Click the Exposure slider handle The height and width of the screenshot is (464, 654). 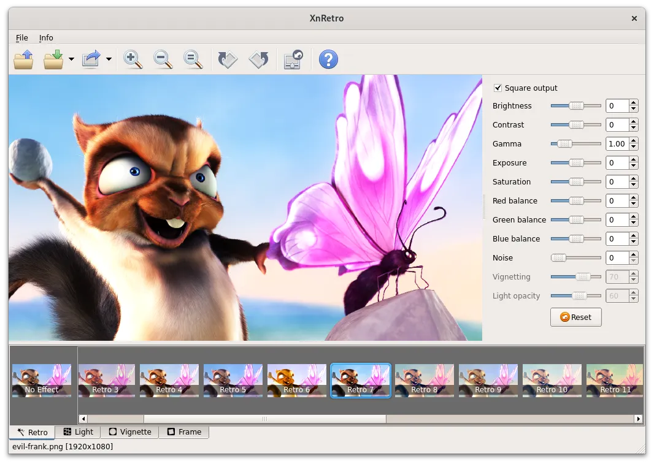pos(577,162)
